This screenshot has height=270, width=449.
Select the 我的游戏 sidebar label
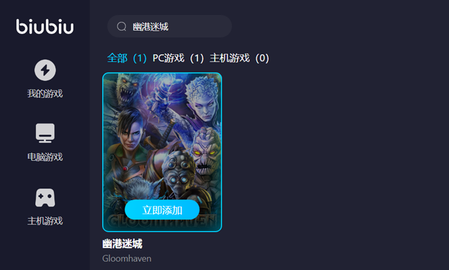click(x=45, y=94)
